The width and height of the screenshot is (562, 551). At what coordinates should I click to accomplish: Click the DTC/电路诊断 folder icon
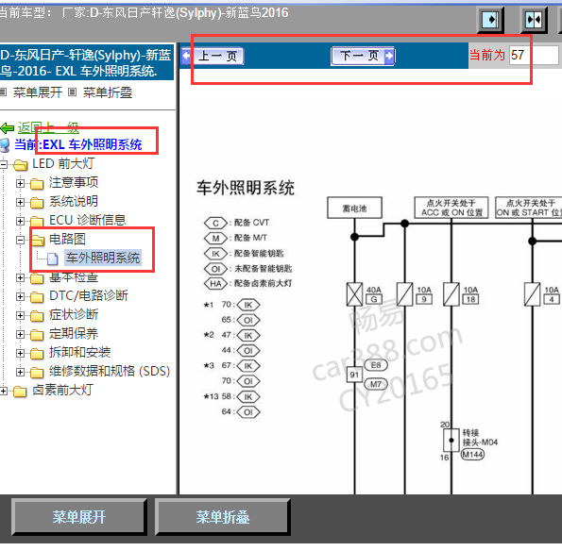point(37,297)
